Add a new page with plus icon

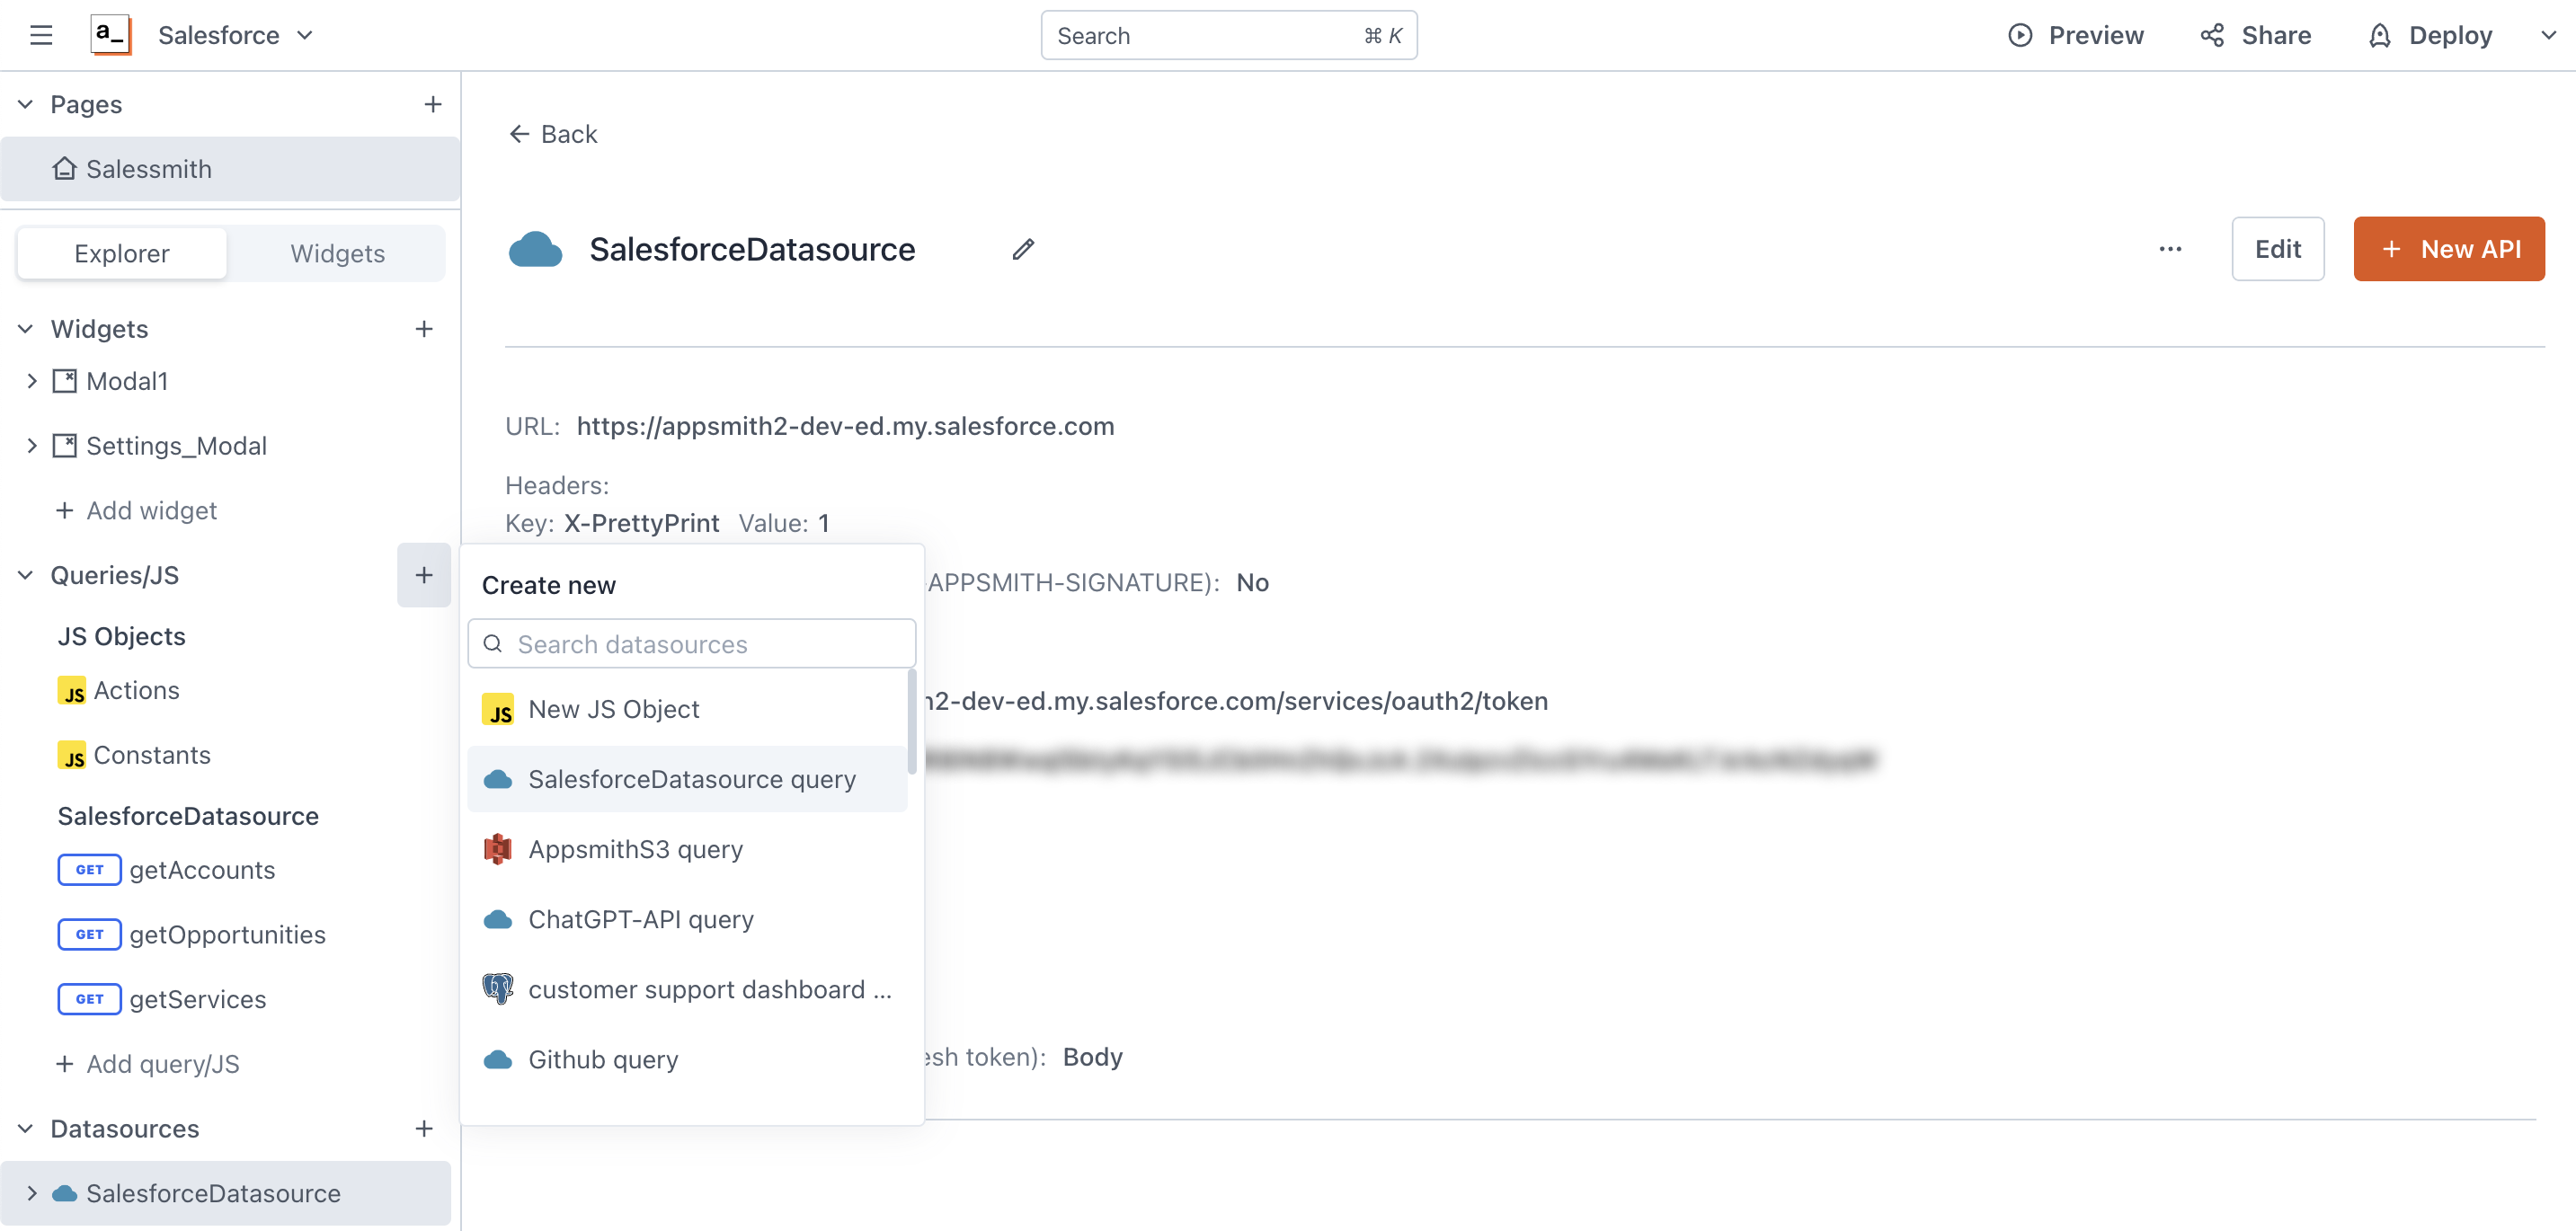(x=432, y=104)
